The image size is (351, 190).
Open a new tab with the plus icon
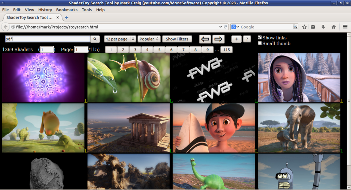[67, 18]
